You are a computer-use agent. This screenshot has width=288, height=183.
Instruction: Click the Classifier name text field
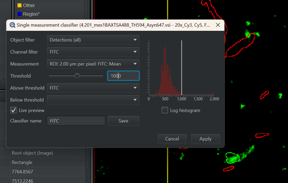click(76, 121)
